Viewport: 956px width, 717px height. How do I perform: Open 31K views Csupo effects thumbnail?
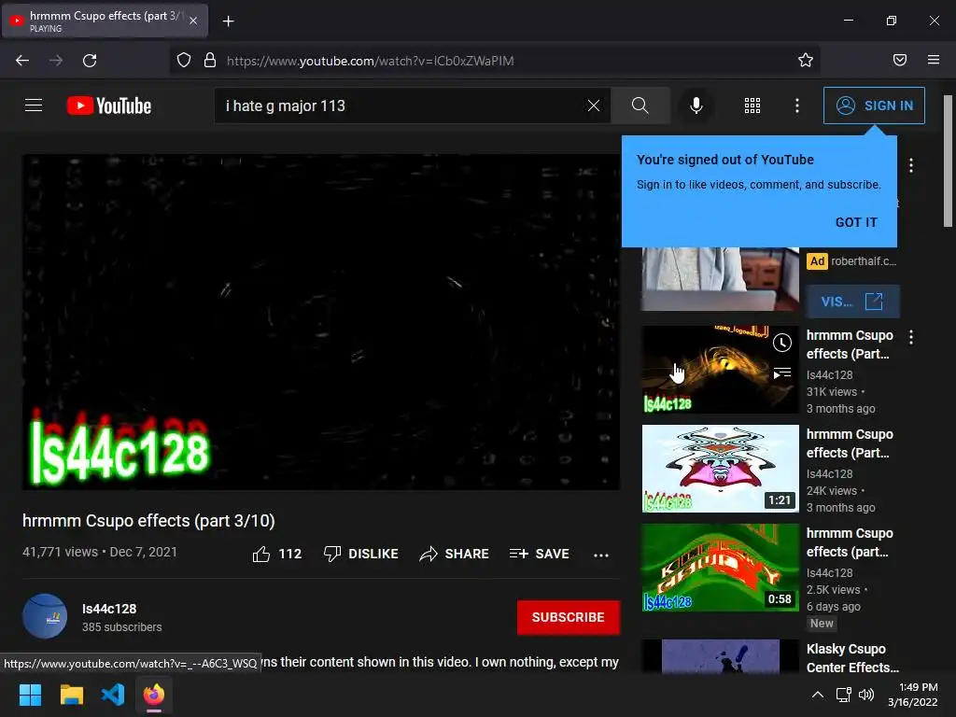(720, 370)
